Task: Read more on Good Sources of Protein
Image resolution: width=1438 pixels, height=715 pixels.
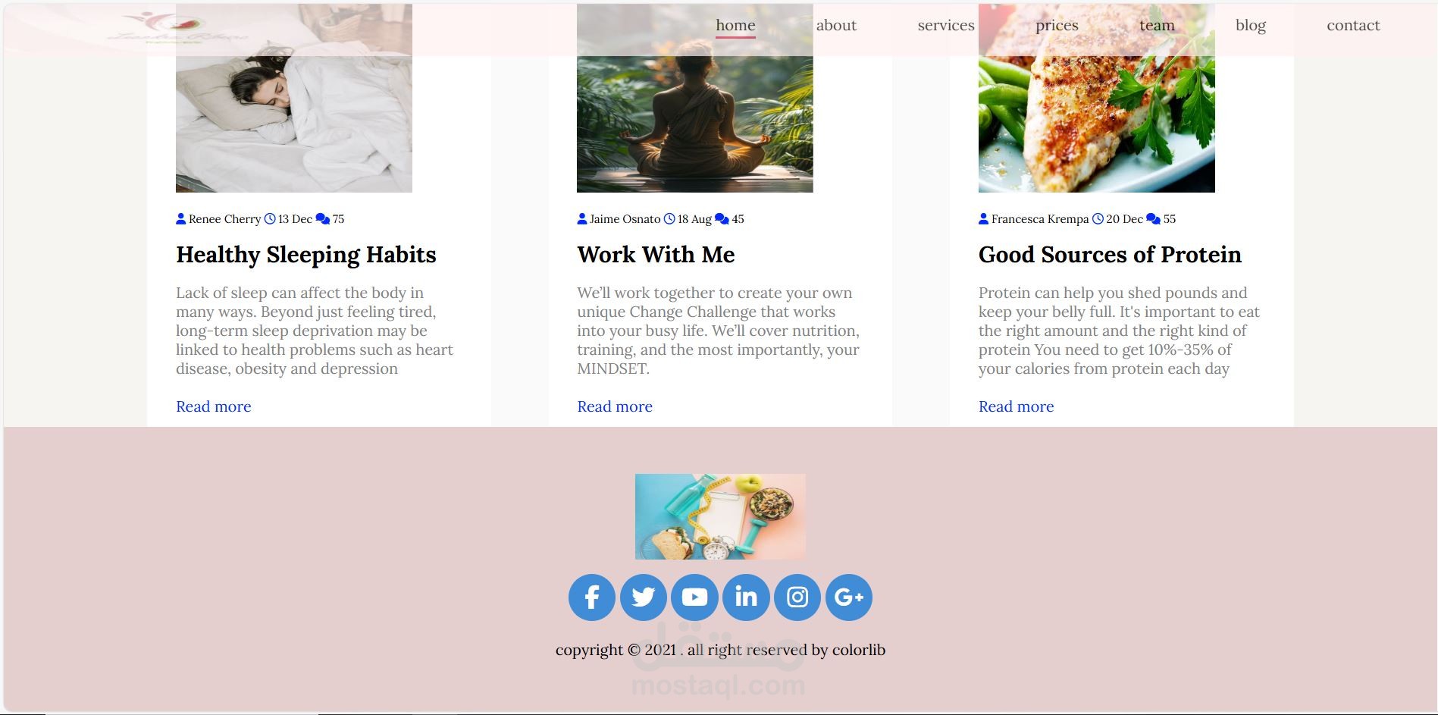Action: click(1016, 406)
